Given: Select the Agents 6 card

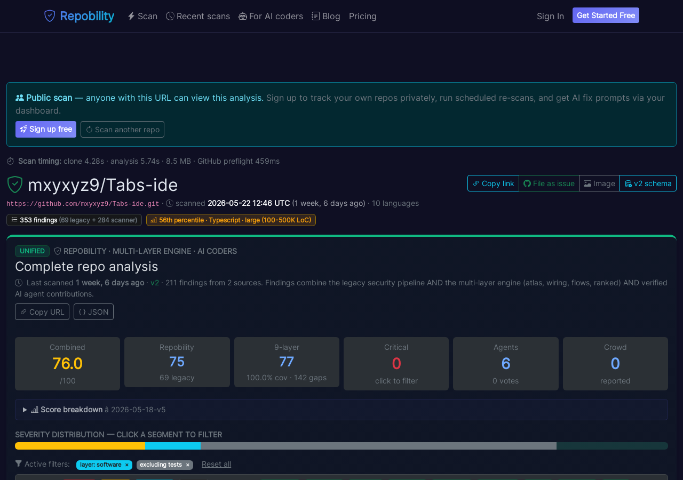Looking at the screenshot, I should (x=506, y=364).
